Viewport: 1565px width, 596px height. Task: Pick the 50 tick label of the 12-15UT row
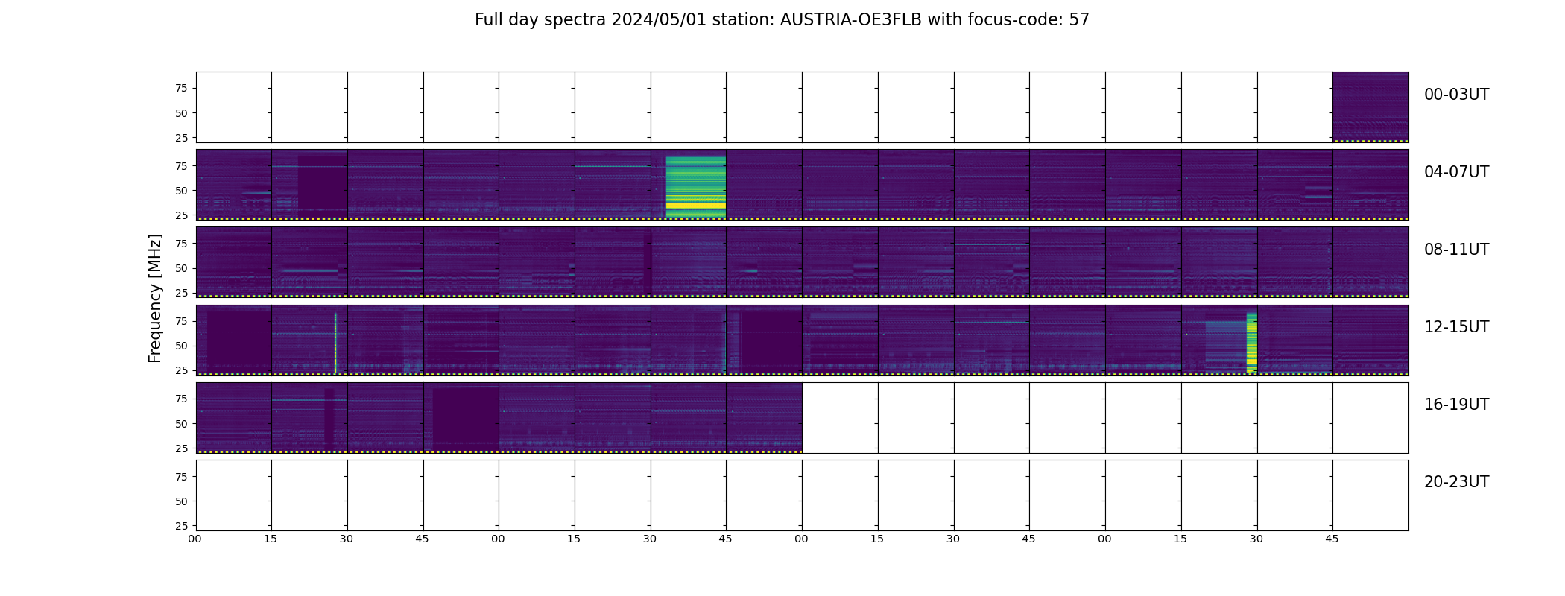[x=181, y=346]
